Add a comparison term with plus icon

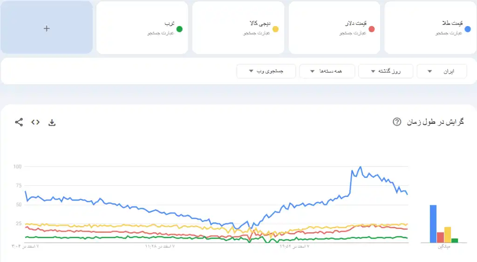47,28
